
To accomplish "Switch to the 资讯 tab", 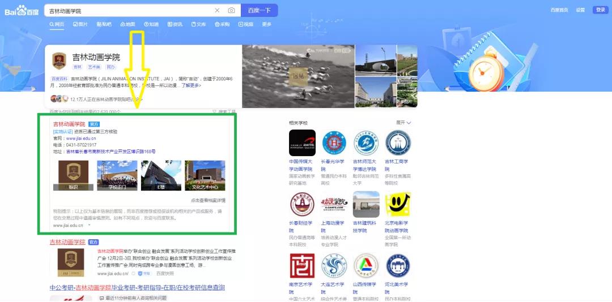I will [x=175, y=24].
